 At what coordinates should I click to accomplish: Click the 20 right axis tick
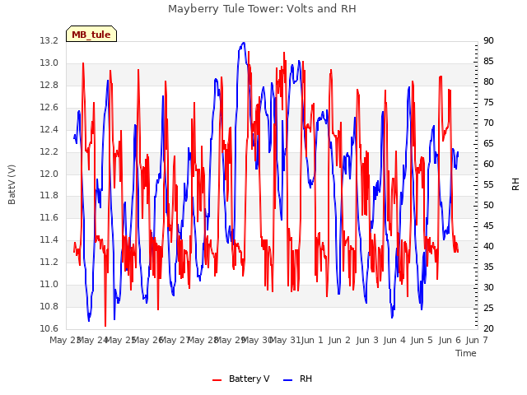click(488, 328)
